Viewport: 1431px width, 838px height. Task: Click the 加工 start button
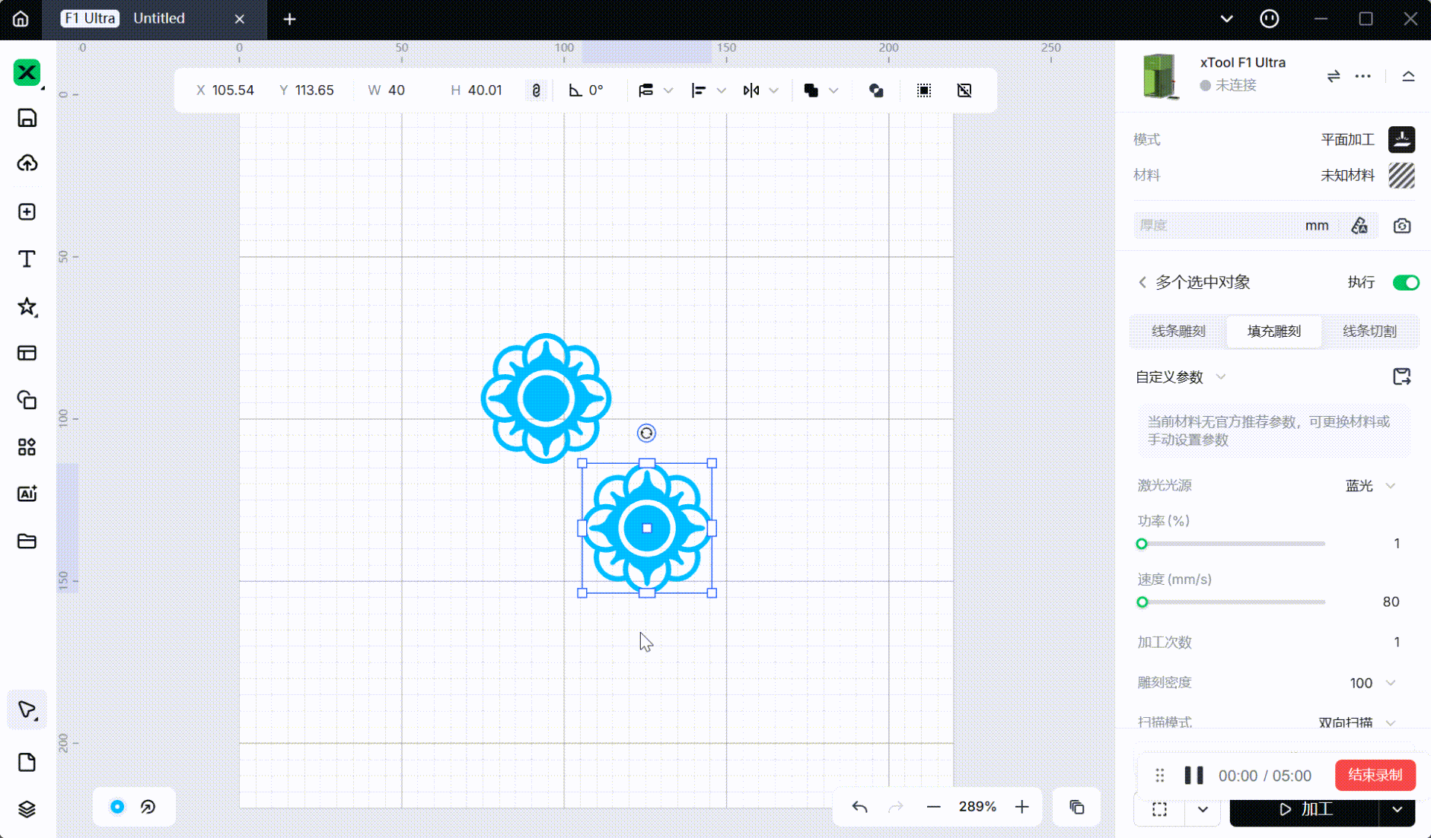pos(1305,810)
